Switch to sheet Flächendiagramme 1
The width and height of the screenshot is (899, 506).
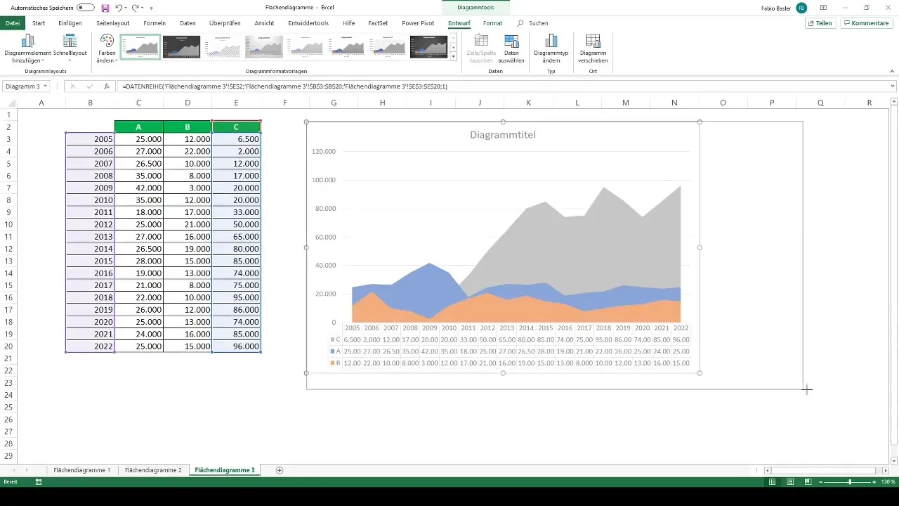coord(81,469)
